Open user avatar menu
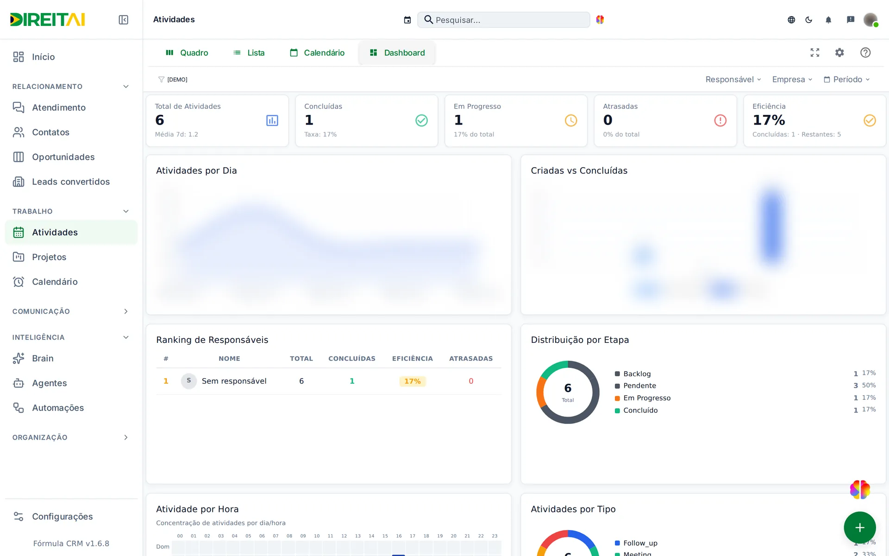The width and height of the screenshot is (889, 556). 870,19
